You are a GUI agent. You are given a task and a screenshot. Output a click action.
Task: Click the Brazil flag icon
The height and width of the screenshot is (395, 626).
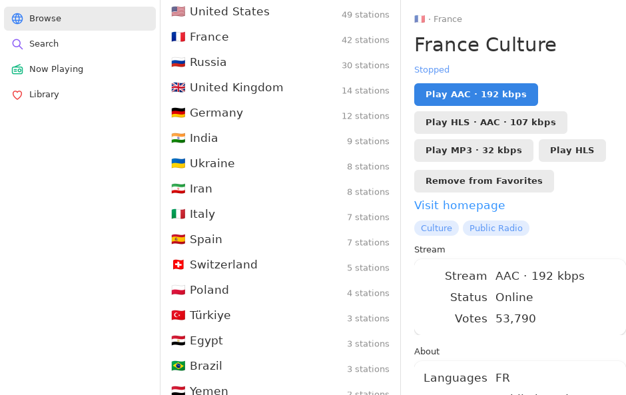[178, 366]
